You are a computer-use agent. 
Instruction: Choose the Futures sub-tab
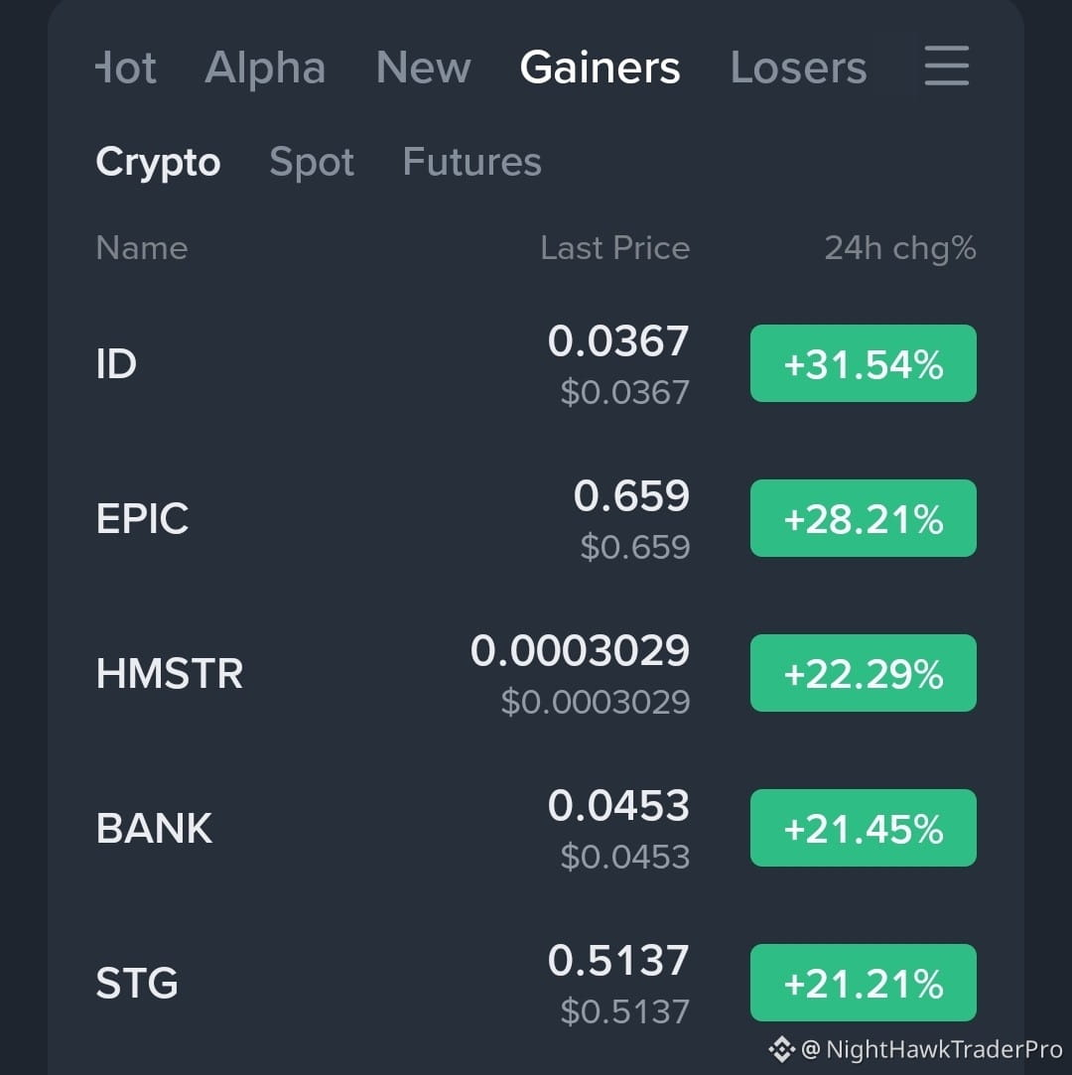tap(472, 162)
